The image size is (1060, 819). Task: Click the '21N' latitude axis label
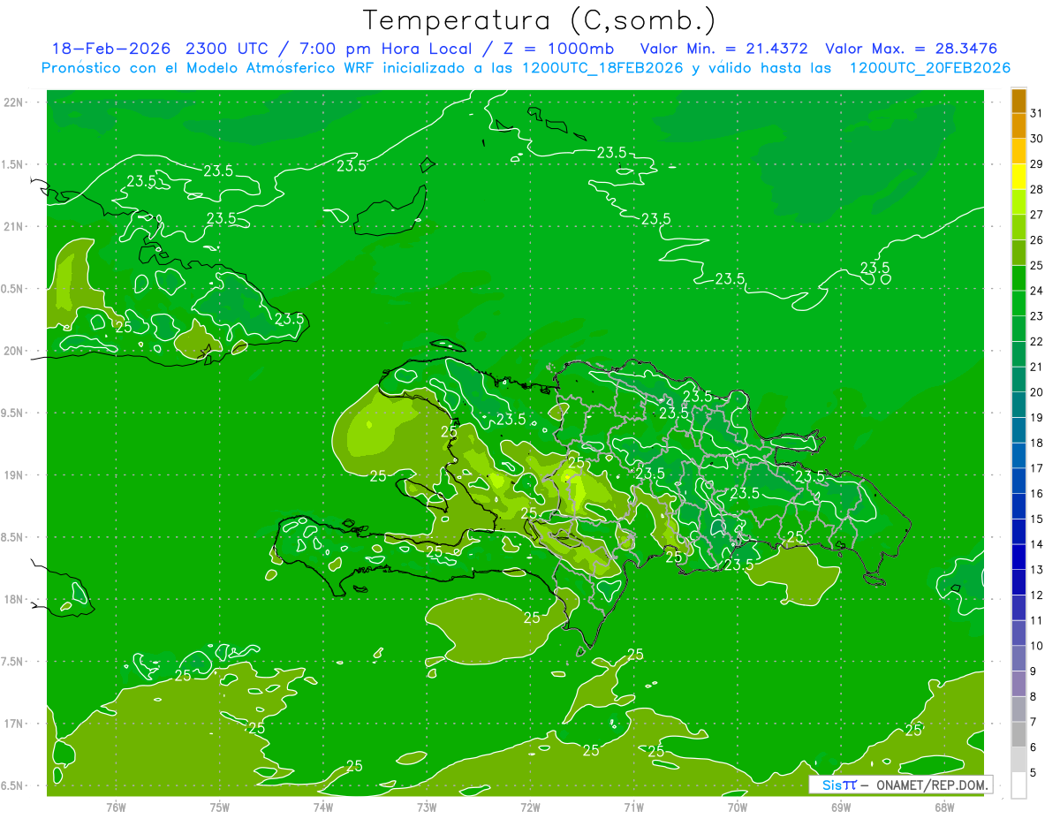(13, 226)
